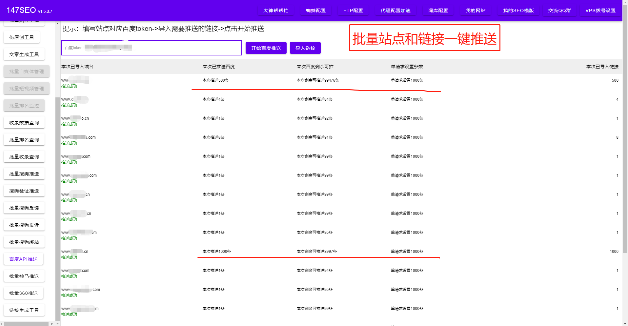Select the 本次剩余可推送8997条 cell
628x326 pixels.
(x=317, y=252)
